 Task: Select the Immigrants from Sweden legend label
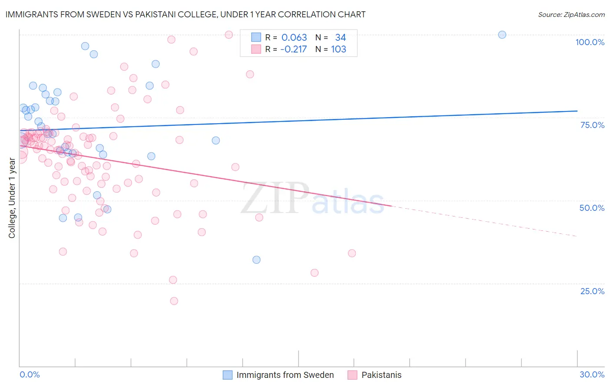tap(285, 375)
